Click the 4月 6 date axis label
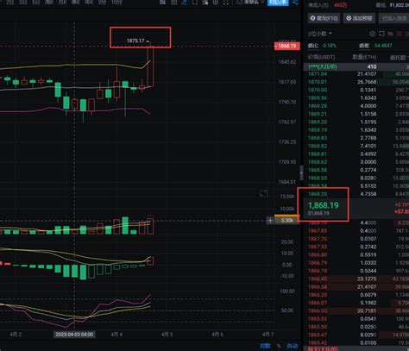The width and height of the screenshot is (409, 351). pyautogui.click(x=217, y=335)
